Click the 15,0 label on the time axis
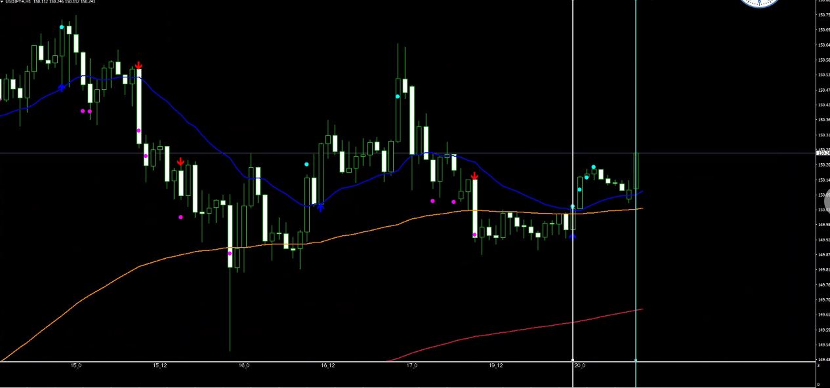Viewport: 830px width, 388px height. pos(75,366)
